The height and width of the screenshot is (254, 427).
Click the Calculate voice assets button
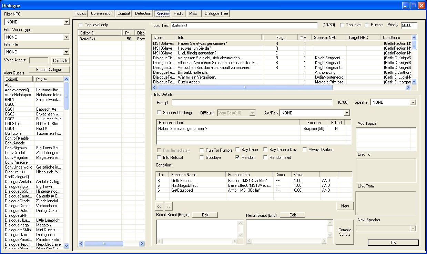[61, 60]
